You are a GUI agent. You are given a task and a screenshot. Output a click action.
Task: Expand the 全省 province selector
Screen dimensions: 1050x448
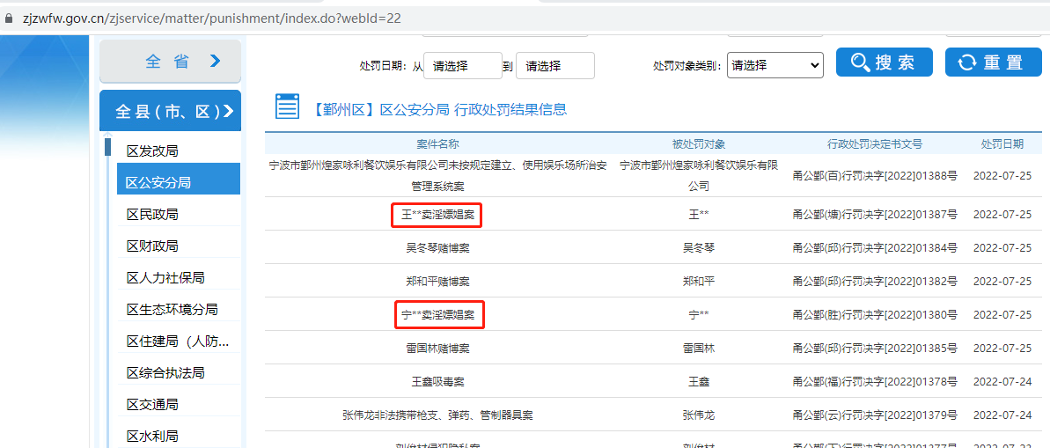coord(170,61)
